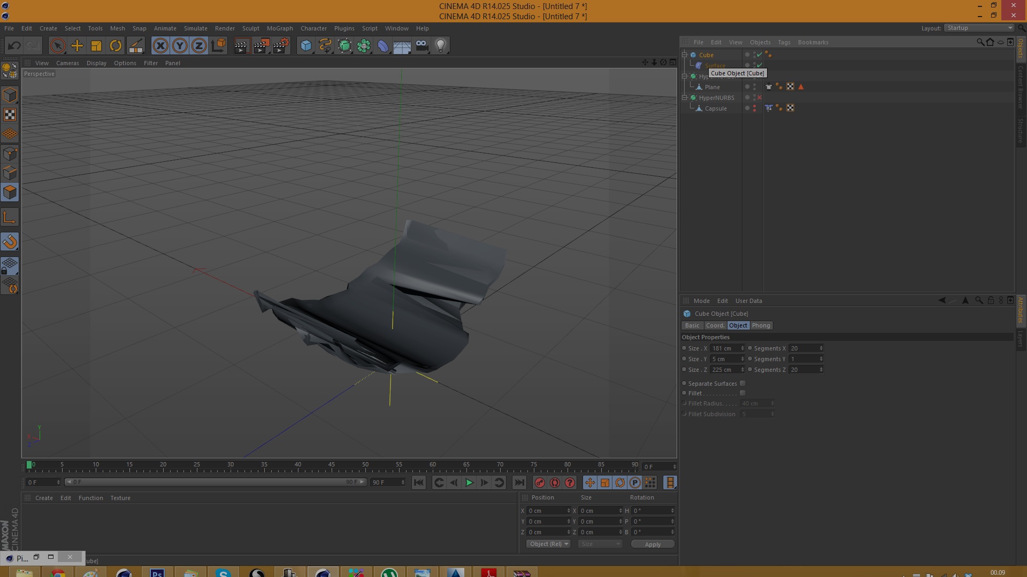Add a Cube primitive from the toolbar
1027x577 pixels.
306,46
